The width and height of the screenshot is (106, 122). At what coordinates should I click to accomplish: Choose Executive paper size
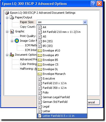click(x=62, y=78)
